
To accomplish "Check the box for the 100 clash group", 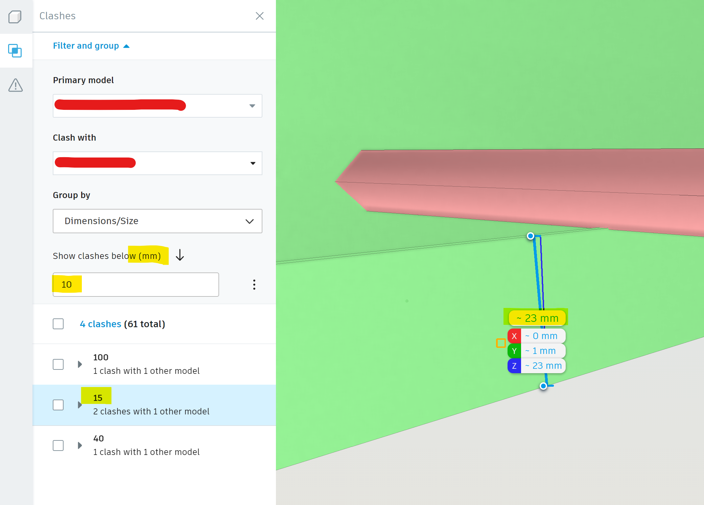I will [58, 364].
